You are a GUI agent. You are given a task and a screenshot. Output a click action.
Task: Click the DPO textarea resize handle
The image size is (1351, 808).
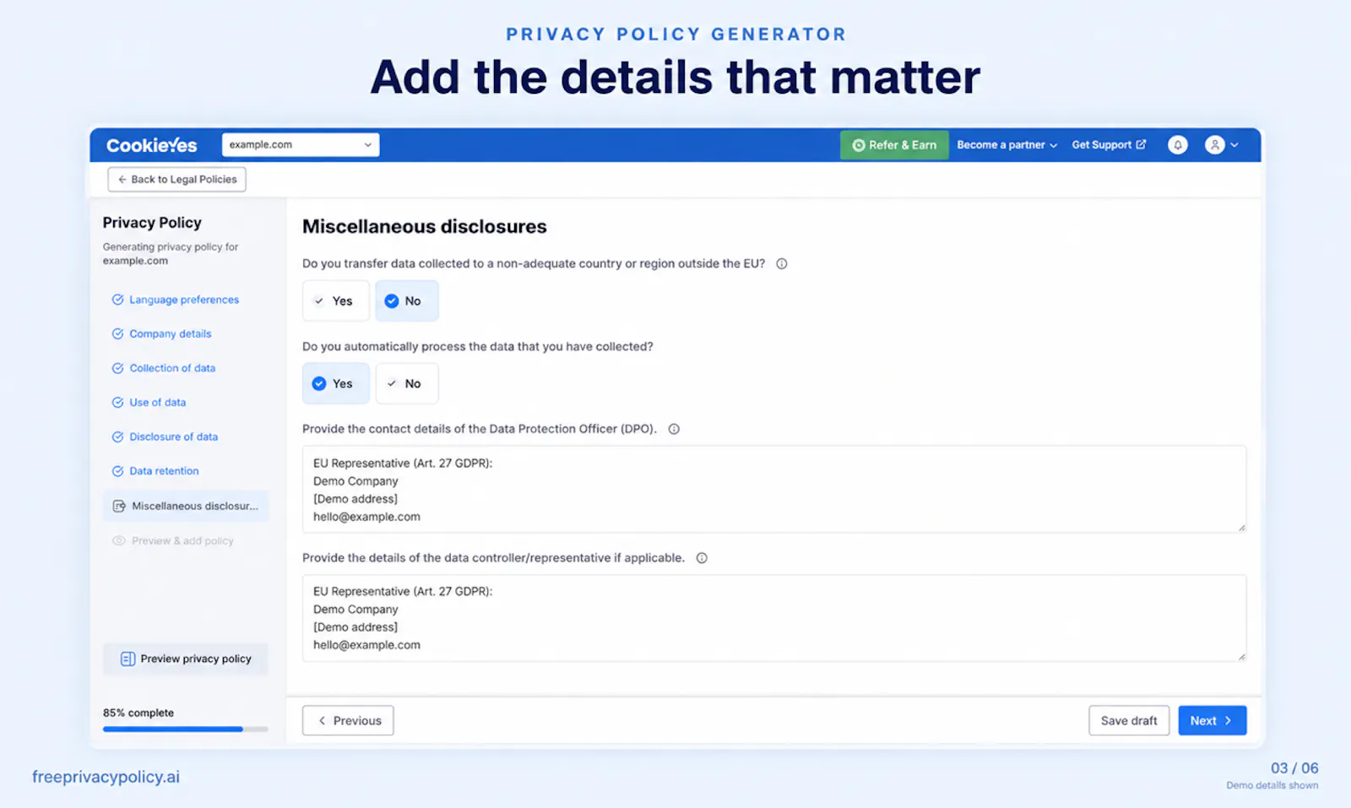click(1241, 528)
